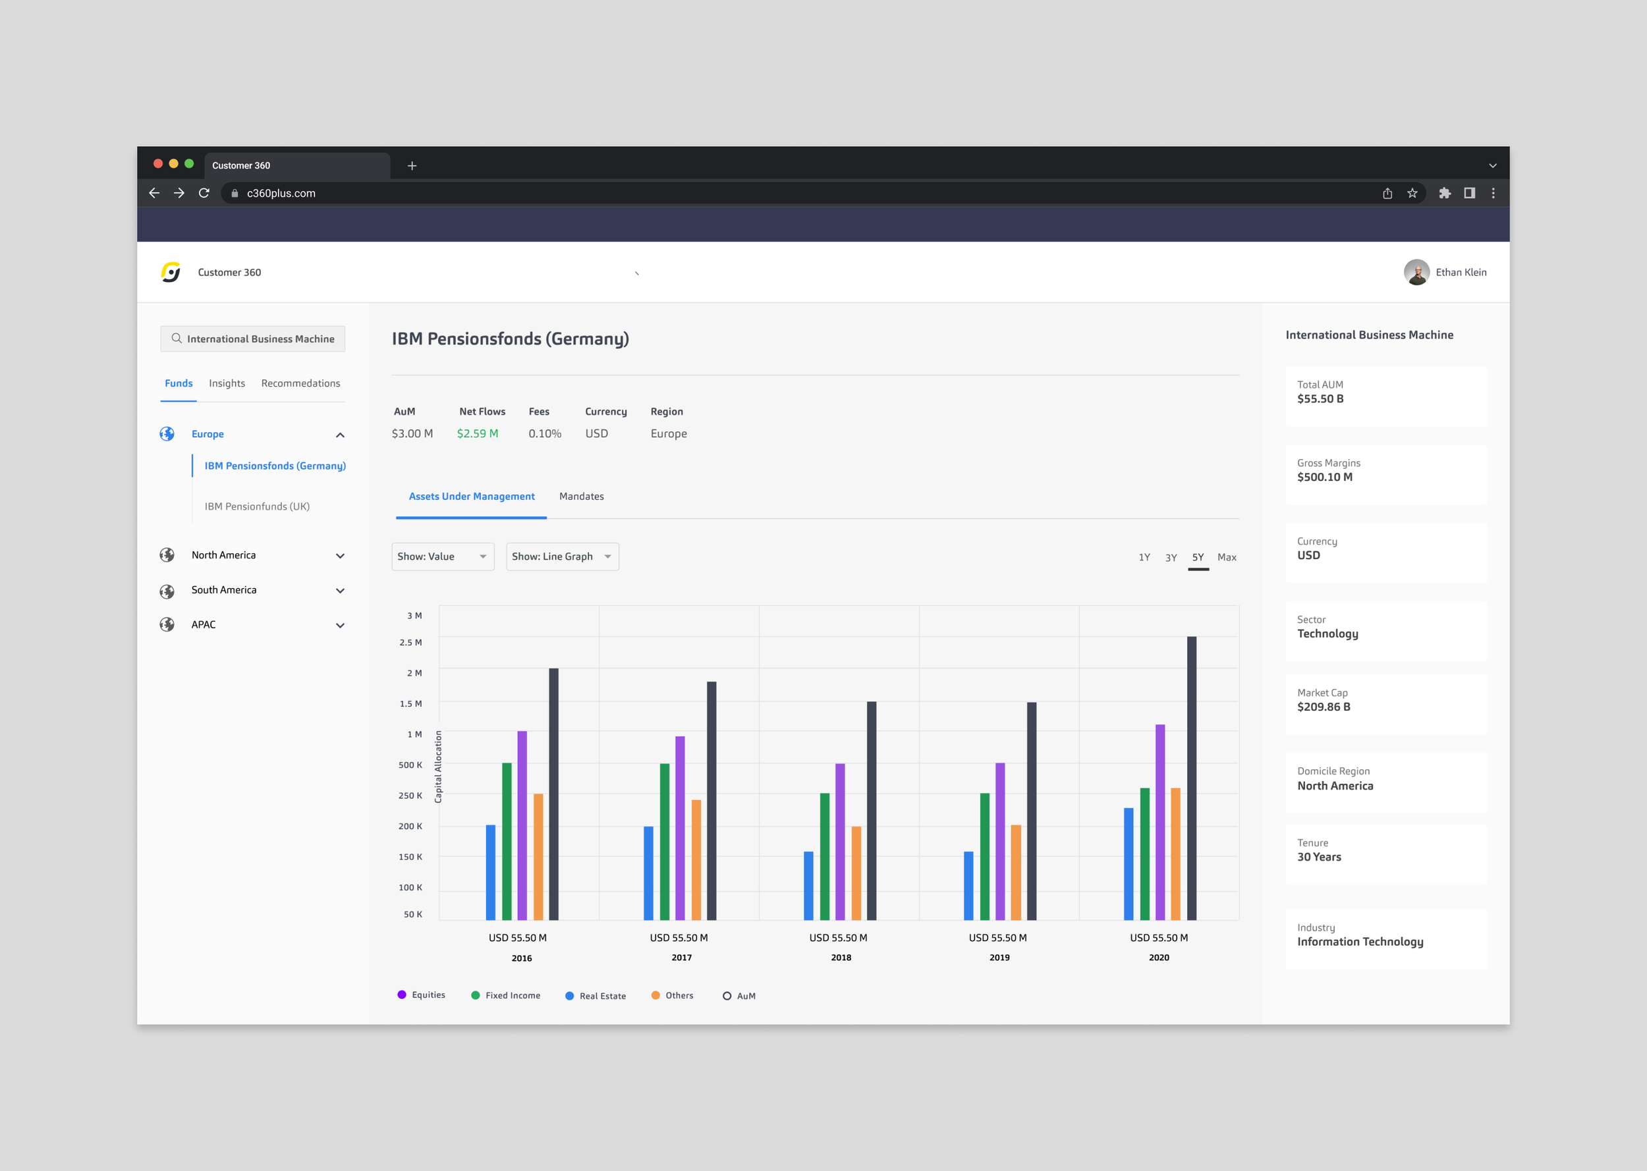1647x1171 pixels.
Task: Reload the page with browser refresh icon
Action: coord(204,193)
